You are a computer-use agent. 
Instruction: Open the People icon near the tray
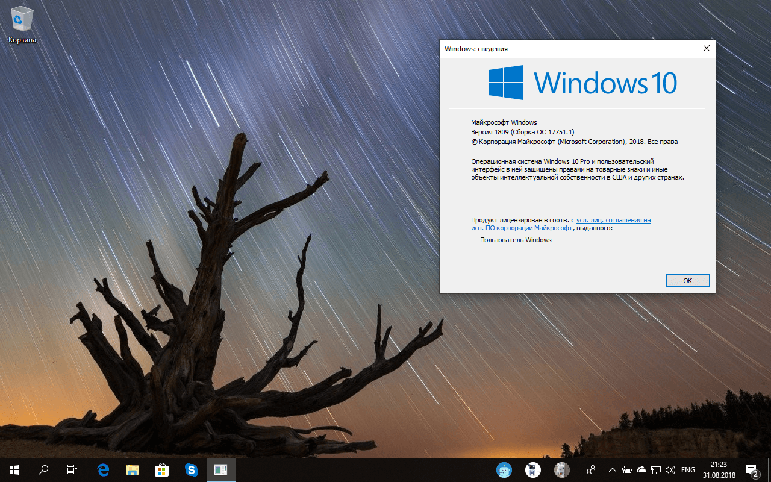(591, 470)
